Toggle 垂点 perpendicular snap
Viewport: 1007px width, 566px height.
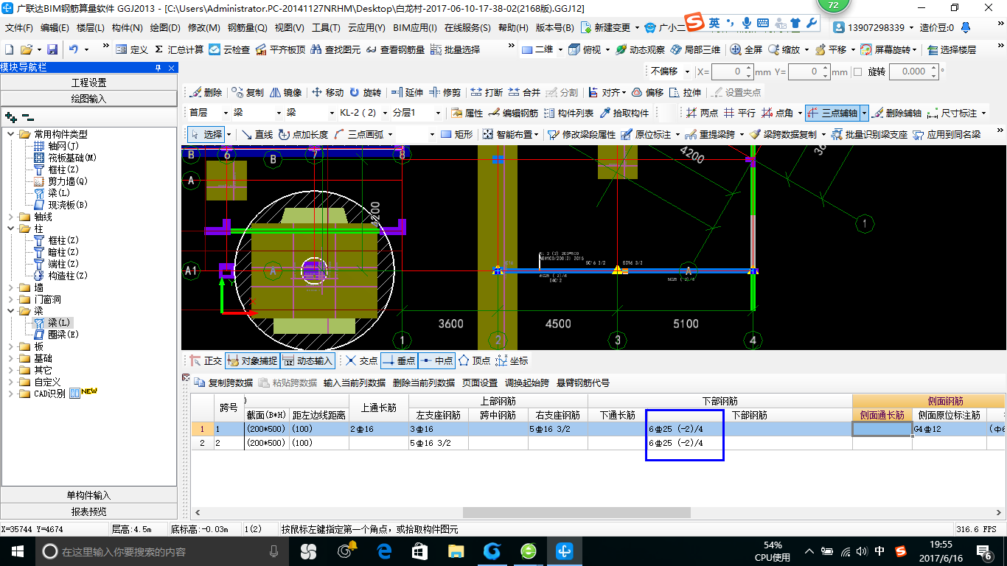[399, 360]
